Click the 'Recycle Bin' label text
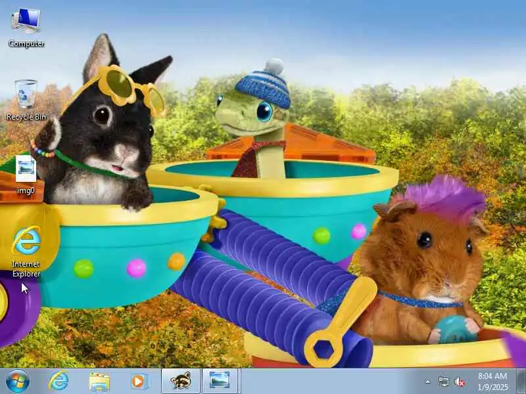 [x=26, y=117]
